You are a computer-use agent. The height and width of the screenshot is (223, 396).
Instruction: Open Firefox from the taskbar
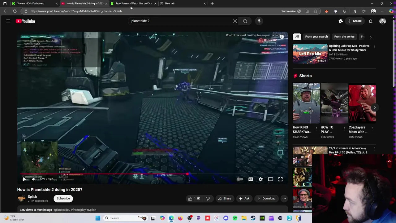(180, 218)
